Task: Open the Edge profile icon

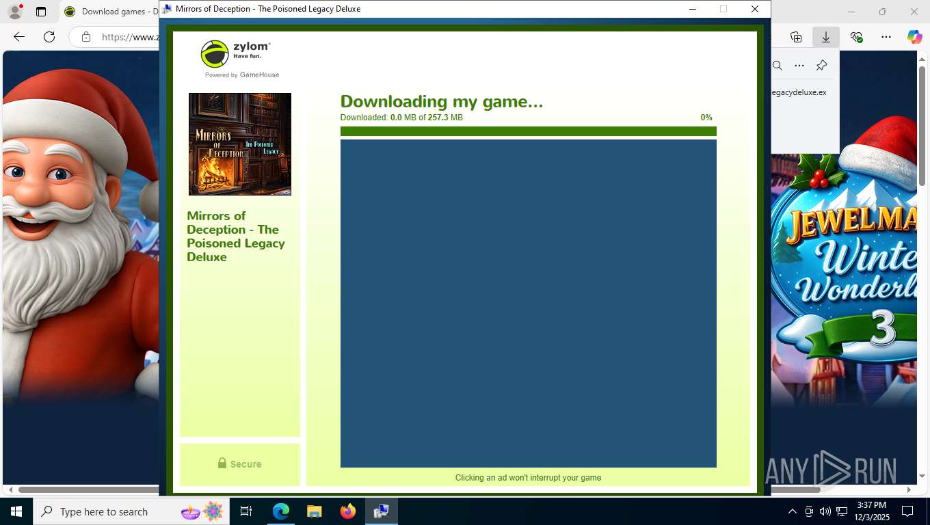Action: coord(15,12)
